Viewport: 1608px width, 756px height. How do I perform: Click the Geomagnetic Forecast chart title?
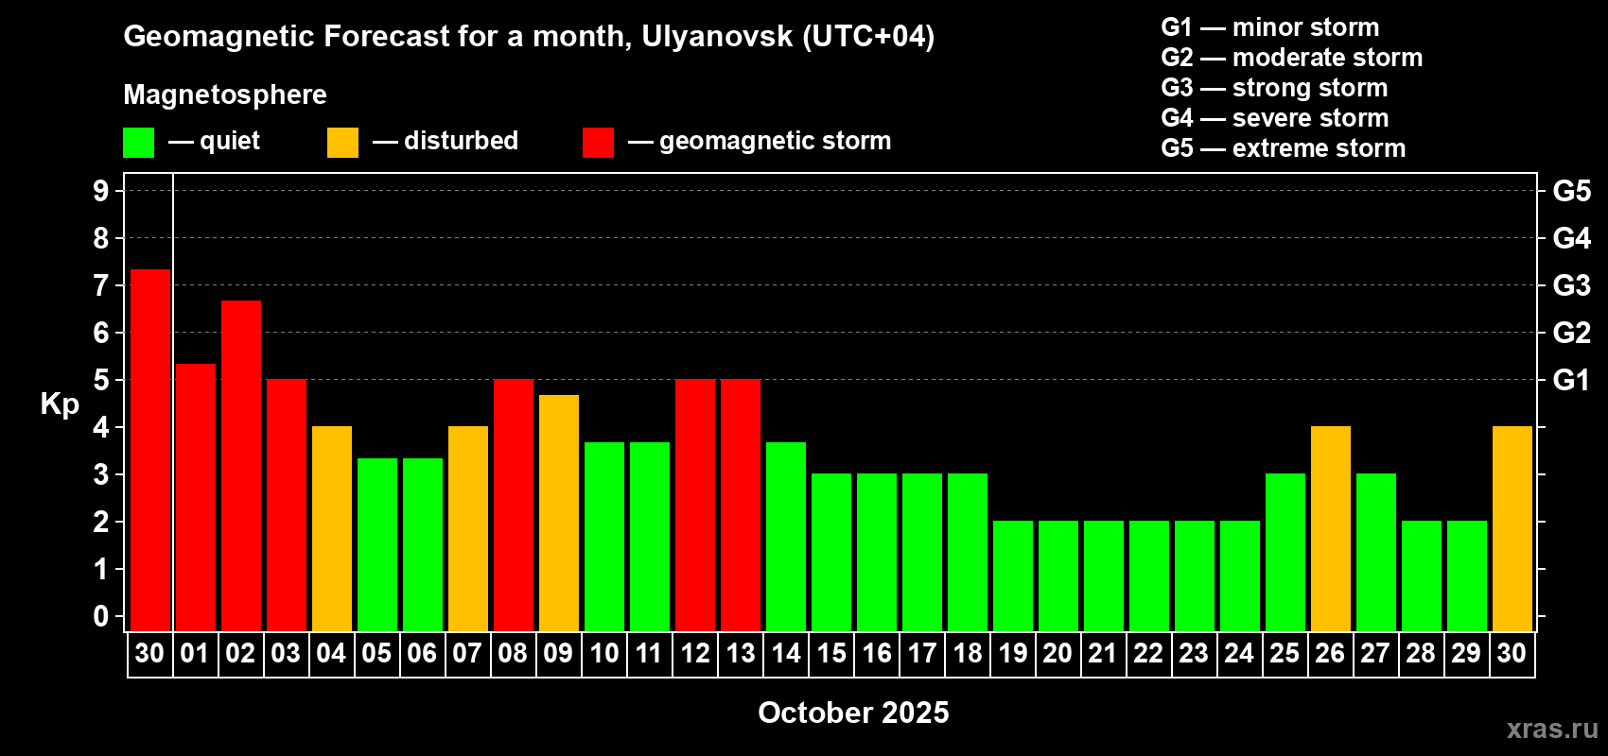coord(529,37)
